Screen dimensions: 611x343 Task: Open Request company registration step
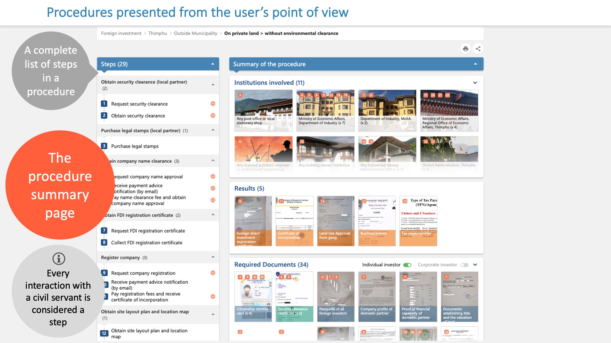[x=143, y=273]
